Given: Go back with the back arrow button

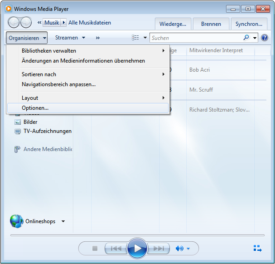Looking at the screenshot, I should coord(14,23).
